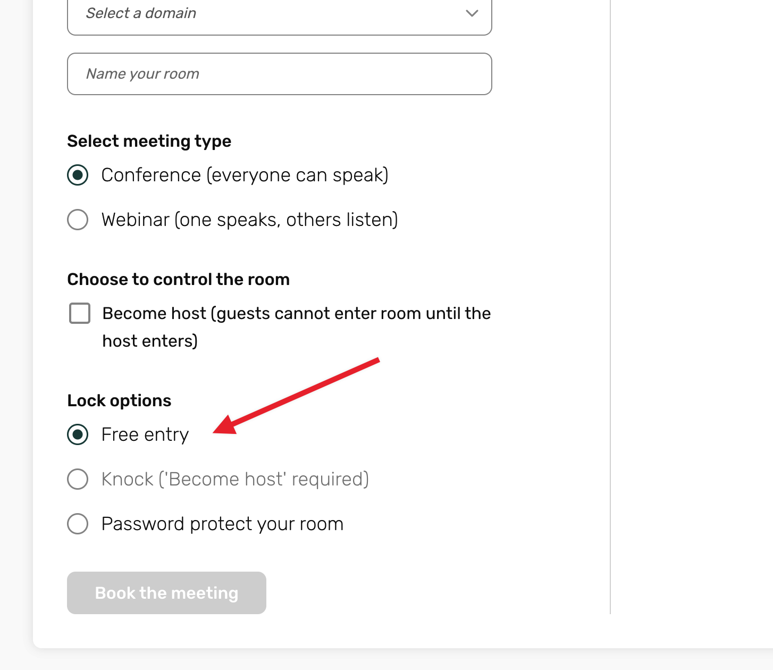Click the red arrow pointing to Free entry
This screenshot has height=670, width=773.
[x=296, y=396]
